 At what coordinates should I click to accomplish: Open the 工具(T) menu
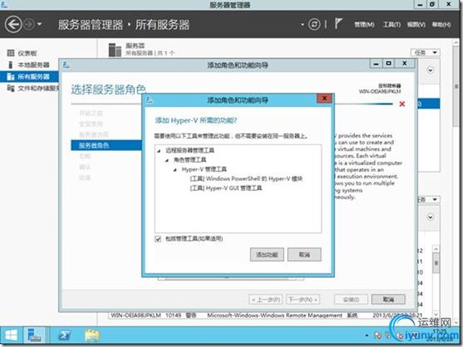[x=392, y=24]
